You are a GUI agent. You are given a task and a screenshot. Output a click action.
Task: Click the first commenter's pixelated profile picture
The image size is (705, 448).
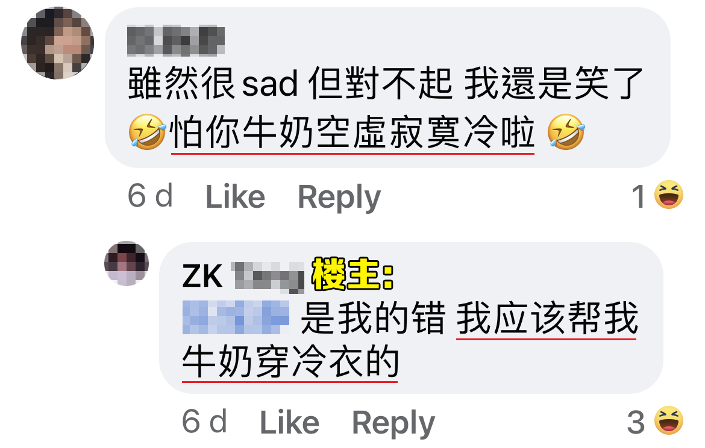(58, 43)
